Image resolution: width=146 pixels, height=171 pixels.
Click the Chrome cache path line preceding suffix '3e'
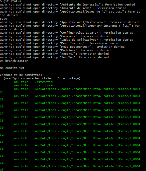tap(77, 159)
